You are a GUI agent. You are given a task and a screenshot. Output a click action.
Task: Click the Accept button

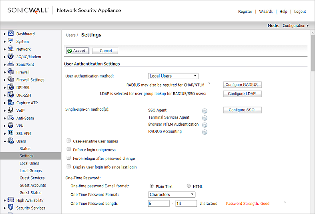point(77,51)
